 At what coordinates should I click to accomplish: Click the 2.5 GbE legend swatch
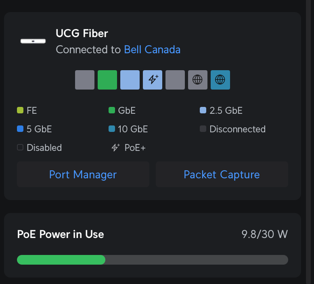coord(203,110)
